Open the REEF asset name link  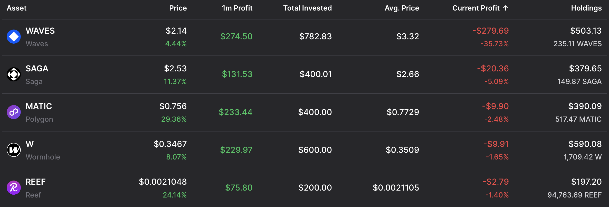36,182
